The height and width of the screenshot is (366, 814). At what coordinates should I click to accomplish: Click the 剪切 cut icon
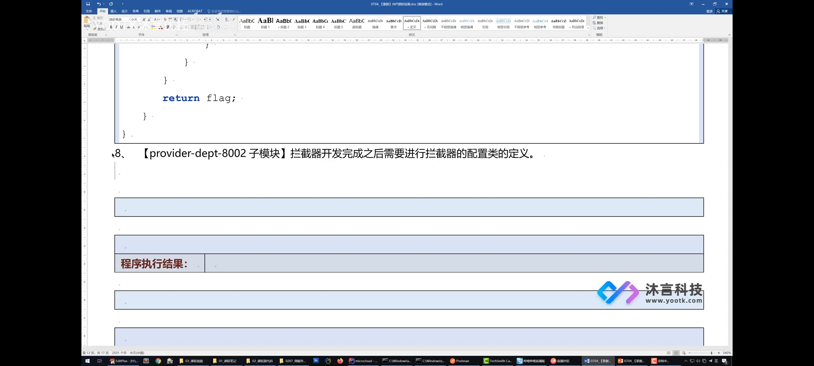click(98, 18)
